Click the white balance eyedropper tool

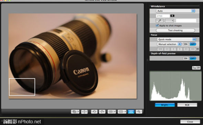160,21
